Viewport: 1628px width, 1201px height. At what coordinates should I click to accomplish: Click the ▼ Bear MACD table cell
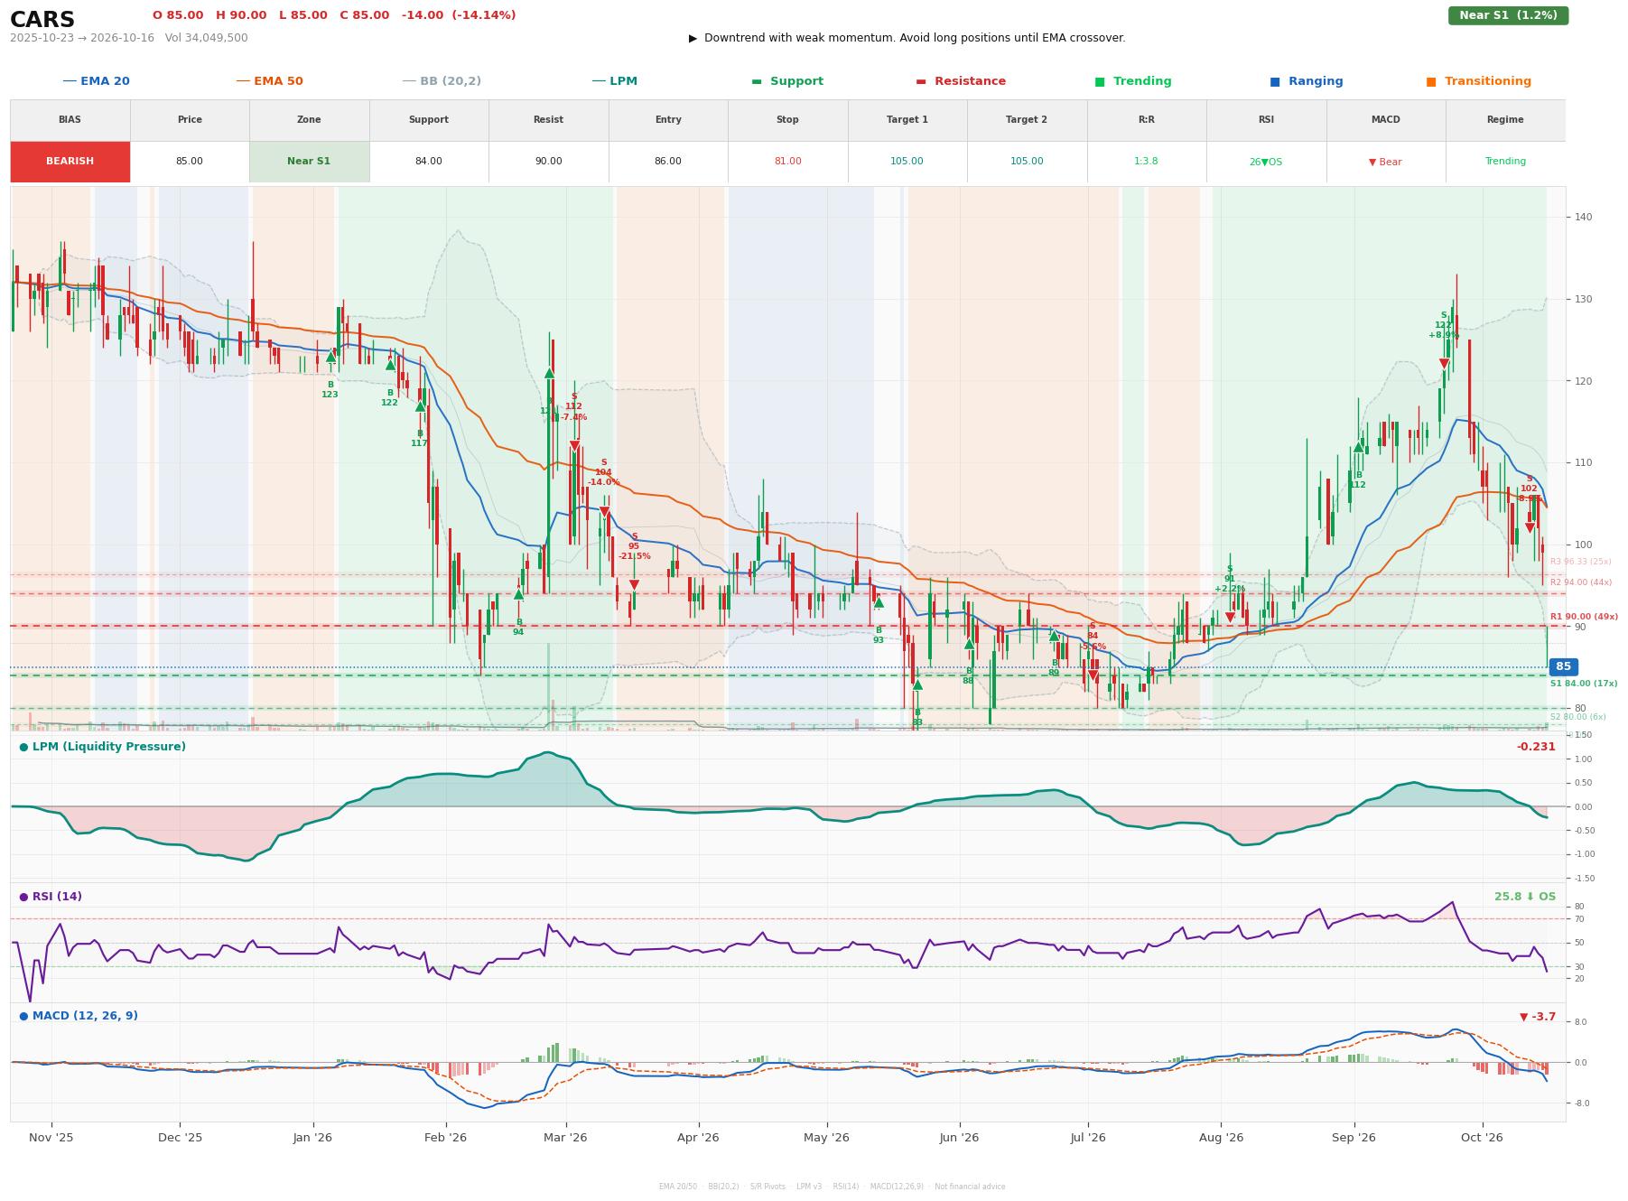click(1385, 162)
